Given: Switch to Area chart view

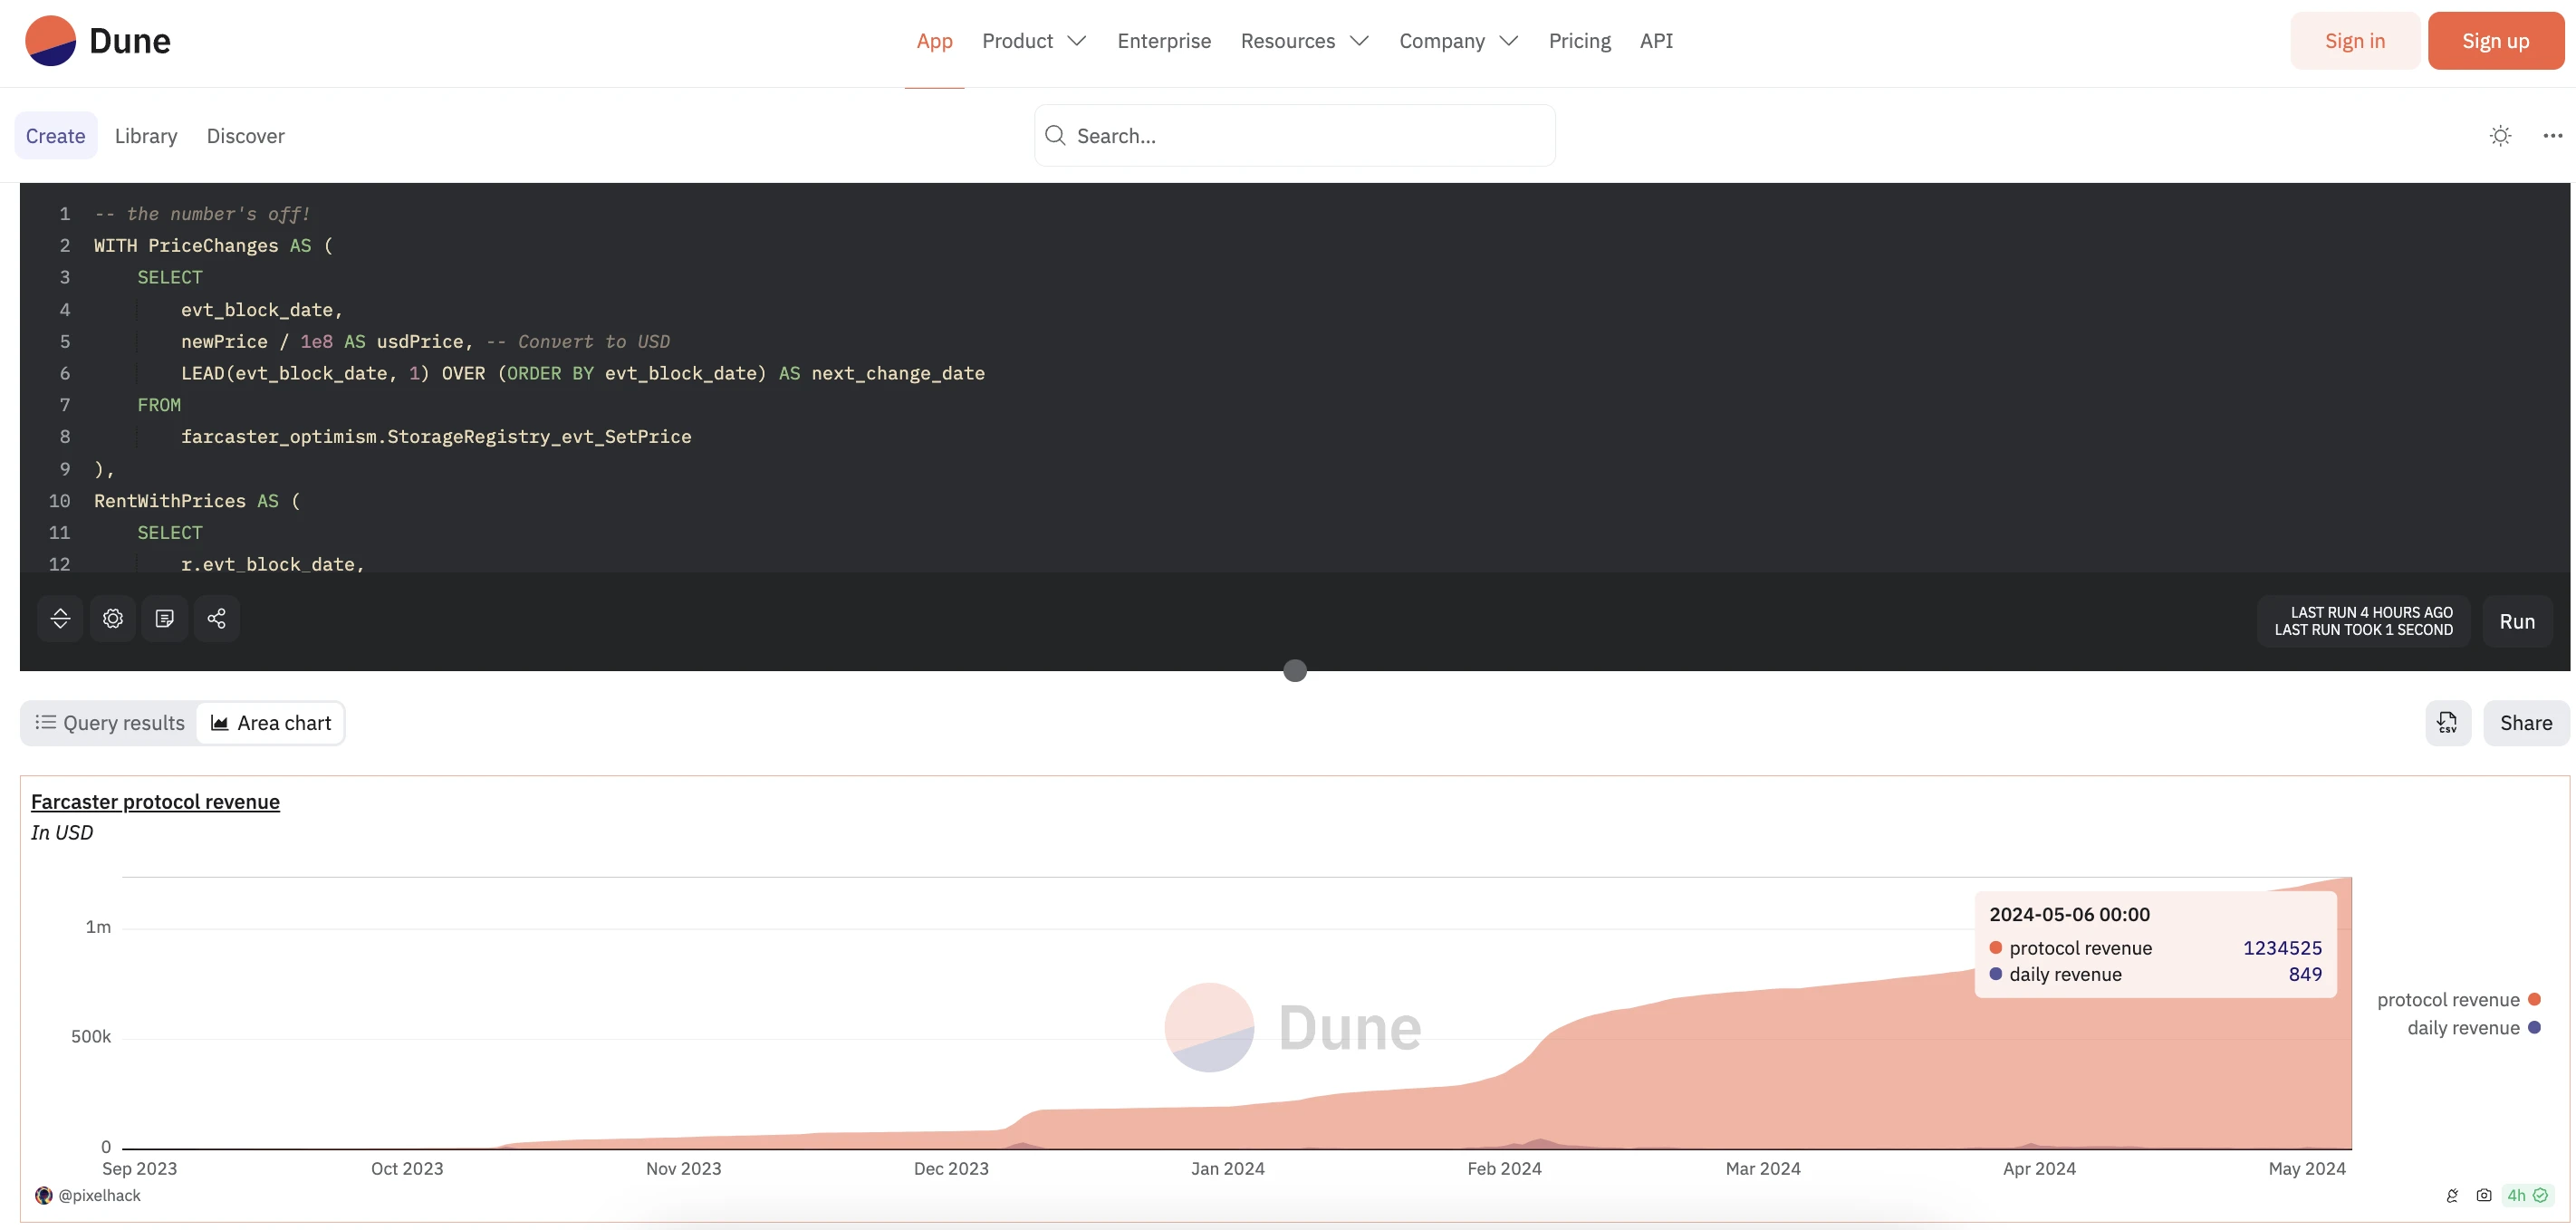Looking at the screenshot, I should 269,723.
